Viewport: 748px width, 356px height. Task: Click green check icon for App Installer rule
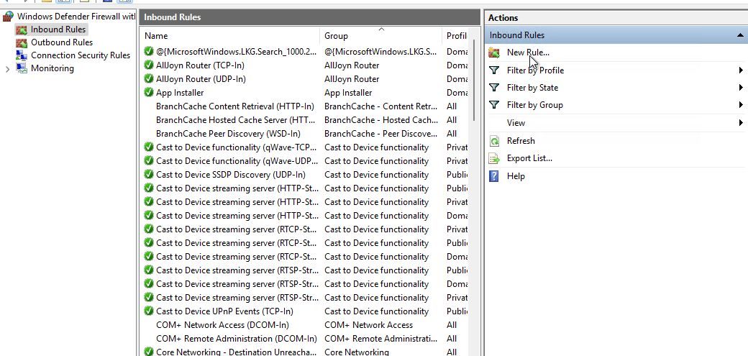click(149, 93)
